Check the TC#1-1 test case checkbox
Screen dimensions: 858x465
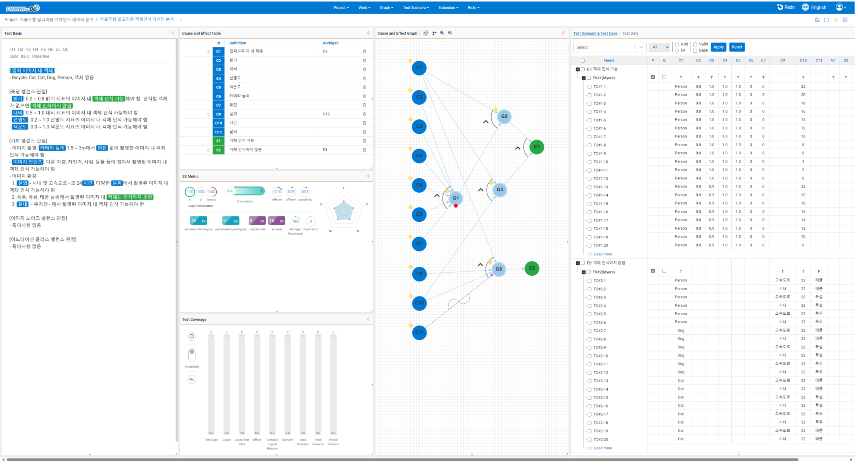coord(590,87)
